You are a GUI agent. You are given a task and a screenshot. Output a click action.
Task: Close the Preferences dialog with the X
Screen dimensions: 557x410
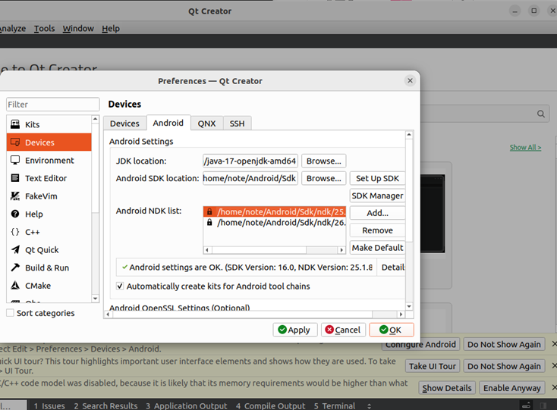410,80
